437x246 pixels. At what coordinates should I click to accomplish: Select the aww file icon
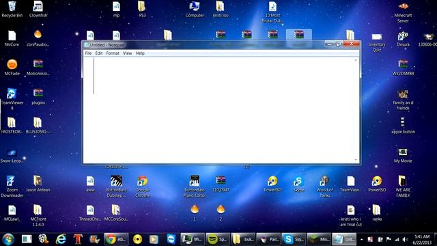click(x=90, y=184)
